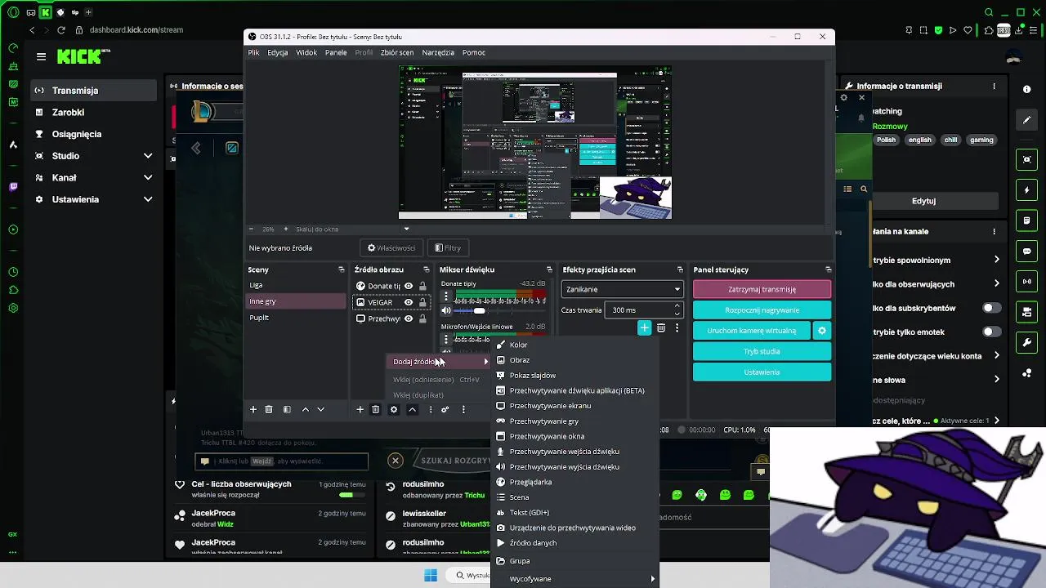This screenshot has width=1046, height=588.
Task: Toggle visibility of Donate tip source
Action: [x=409, y=286]
